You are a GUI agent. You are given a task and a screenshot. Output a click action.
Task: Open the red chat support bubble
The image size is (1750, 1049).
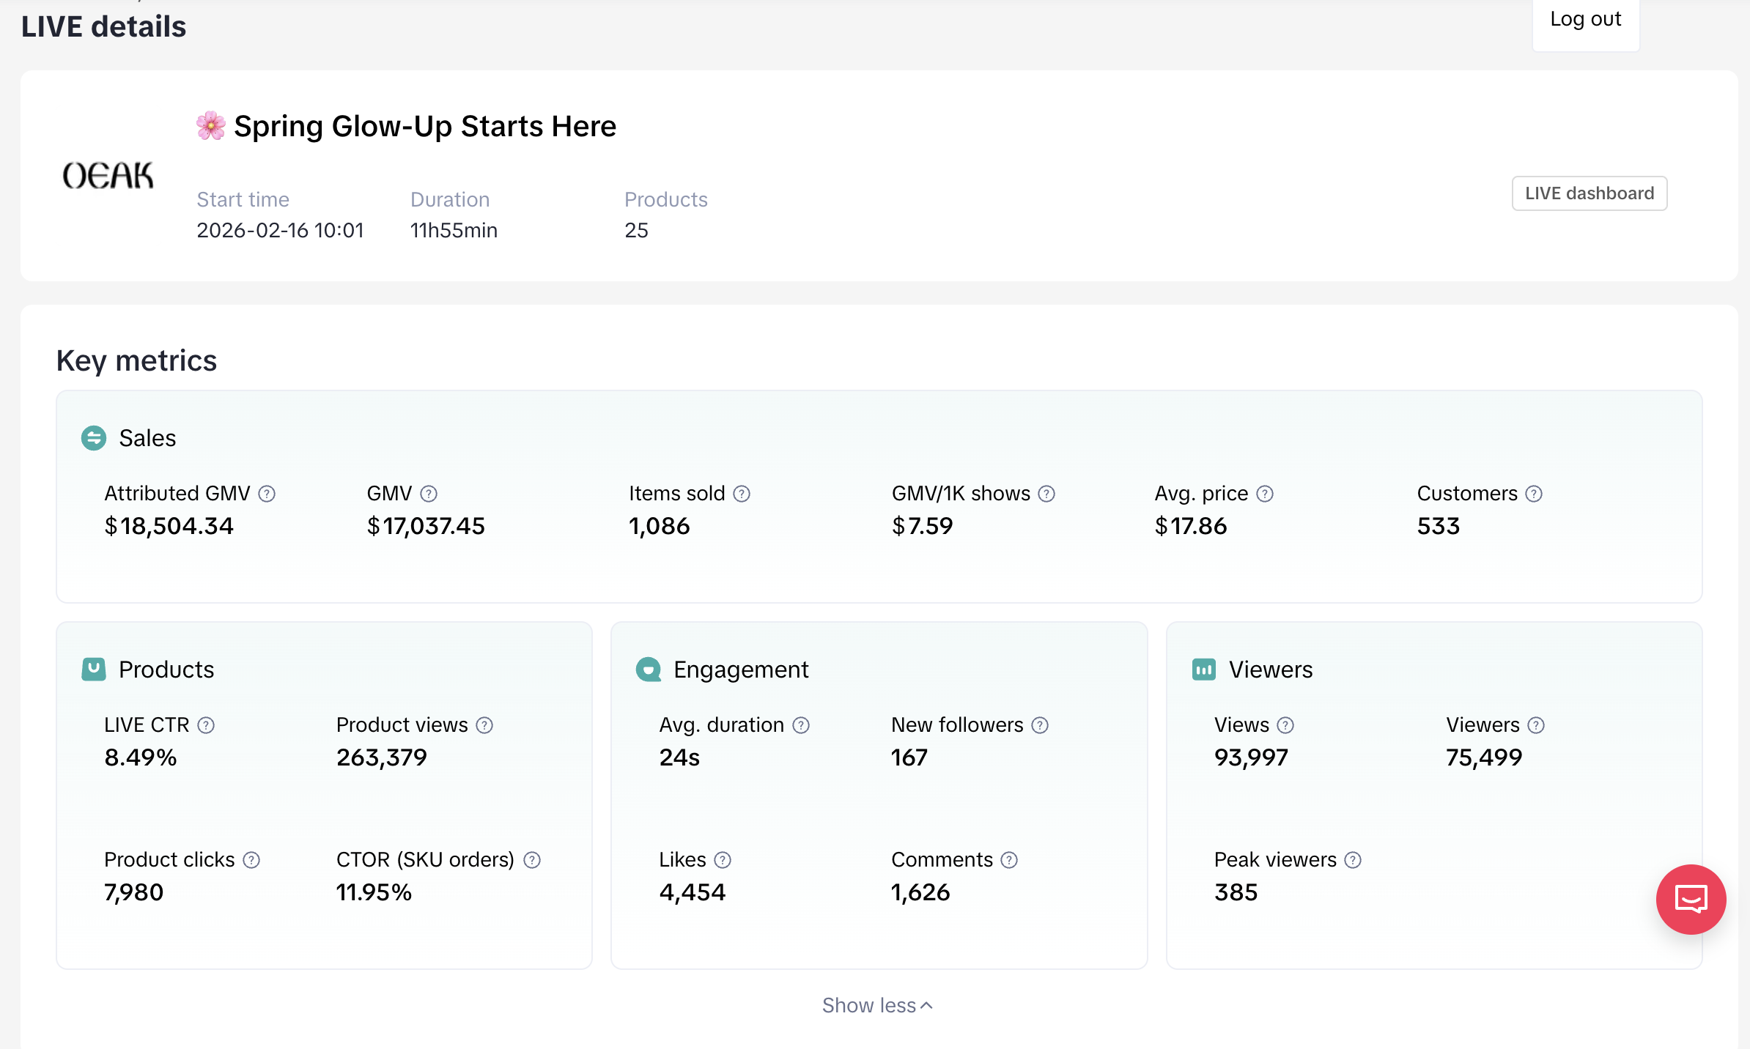click(1691, 900)
